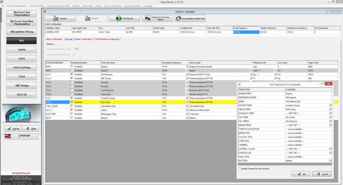Click the Transmit toolbar button

pos(60,18)
